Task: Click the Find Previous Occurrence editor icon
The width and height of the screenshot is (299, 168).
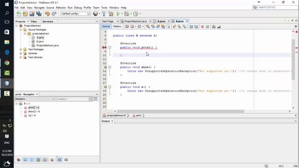Action: point(153,27)
